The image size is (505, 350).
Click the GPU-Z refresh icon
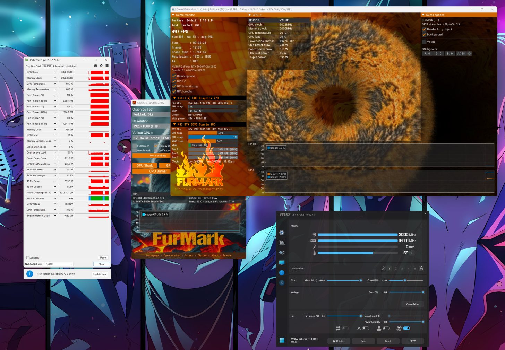101,66
